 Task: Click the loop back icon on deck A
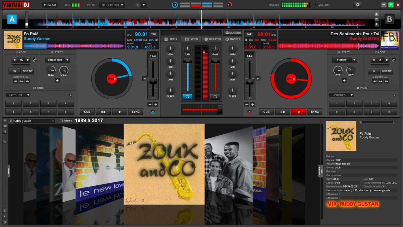35,60
